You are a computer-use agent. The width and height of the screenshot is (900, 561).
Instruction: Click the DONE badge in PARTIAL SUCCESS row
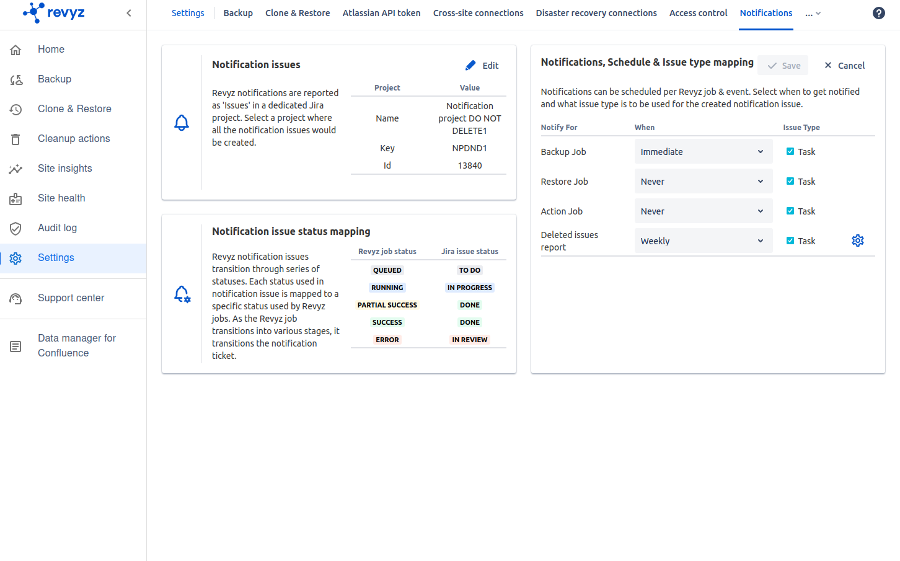470,305
